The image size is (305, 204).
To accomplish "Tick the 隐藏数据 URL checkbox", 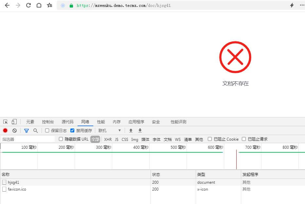I will [x=61, y=139].
